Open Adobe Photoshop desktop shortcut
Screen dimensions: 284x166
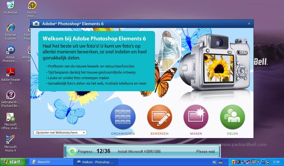(11, 50)
